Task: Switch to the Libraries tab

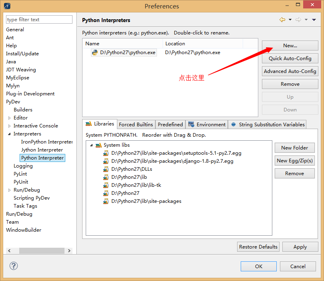Action: click(100, 124)
